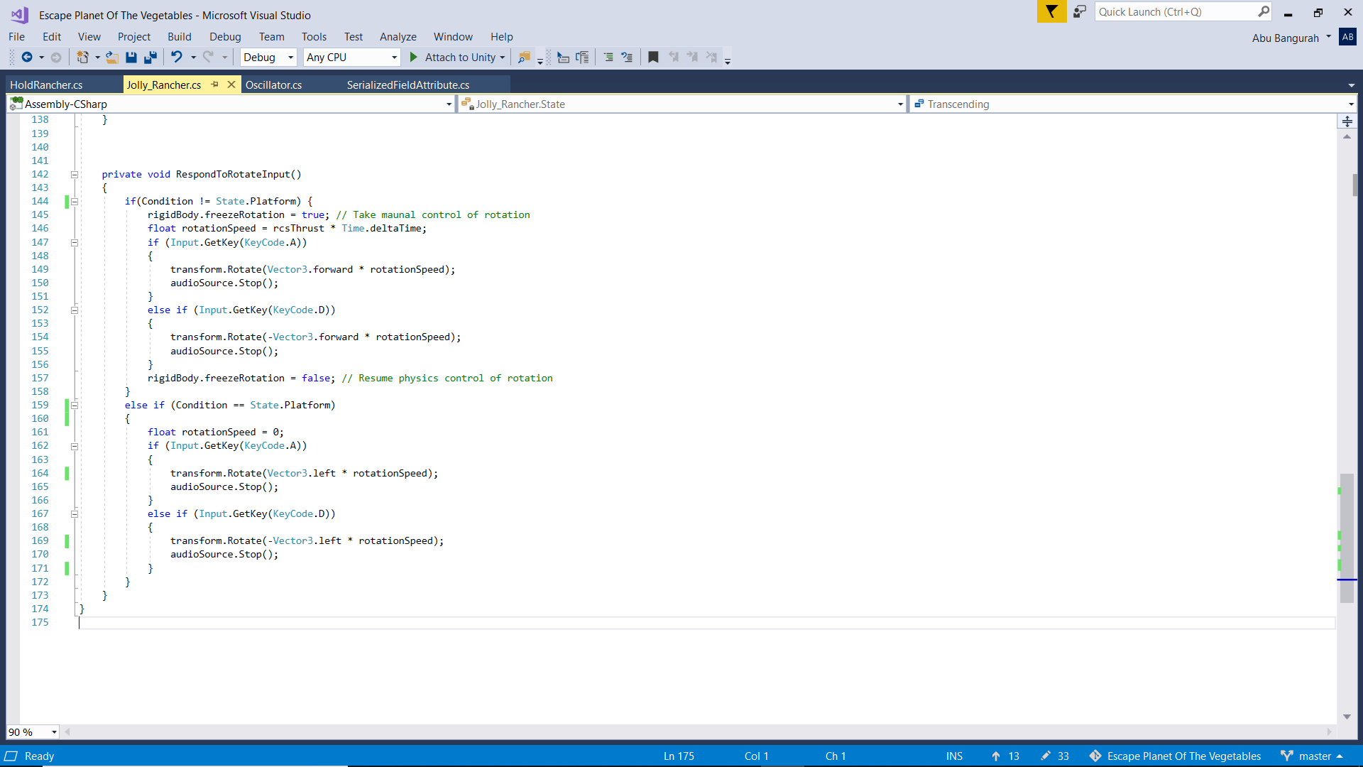Click the Save All files icon
This screenshot has height=767, width=1363.
tap(149, 57)
